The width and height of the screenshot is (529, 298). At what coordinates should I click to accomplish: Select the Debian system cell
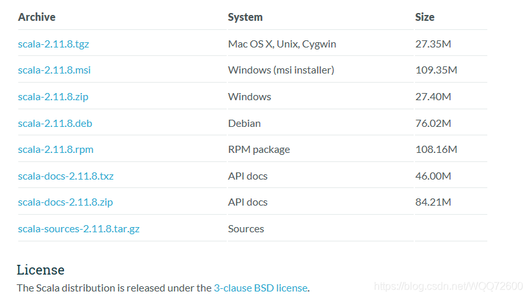point(244,124)
